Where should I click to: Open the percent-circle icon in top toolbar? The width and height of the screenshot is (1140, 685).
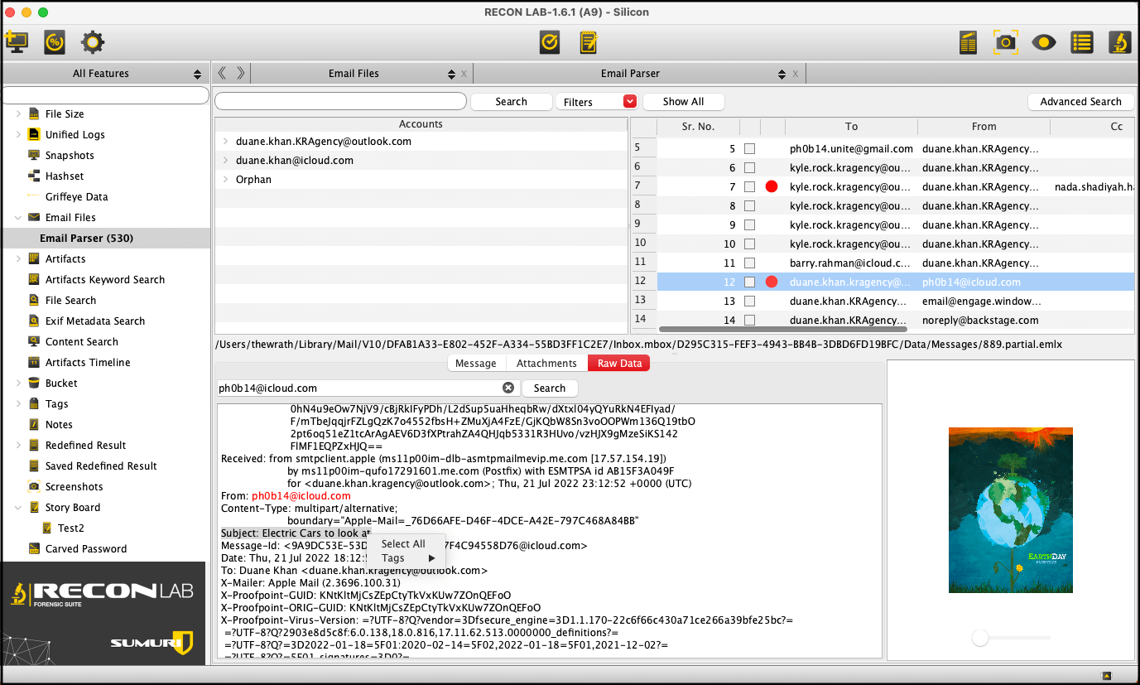pyautogui.click(x=55, y=41)
